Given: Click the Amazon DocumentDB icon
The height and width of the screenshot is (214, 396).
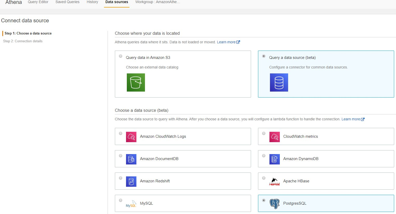Looking at the screenshot, I should 131,159.
